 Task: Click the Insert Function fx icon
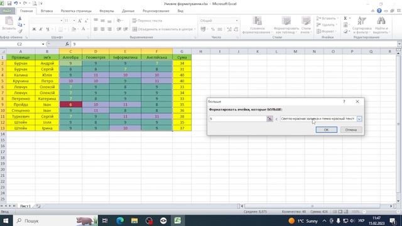[x=67, y=44]
